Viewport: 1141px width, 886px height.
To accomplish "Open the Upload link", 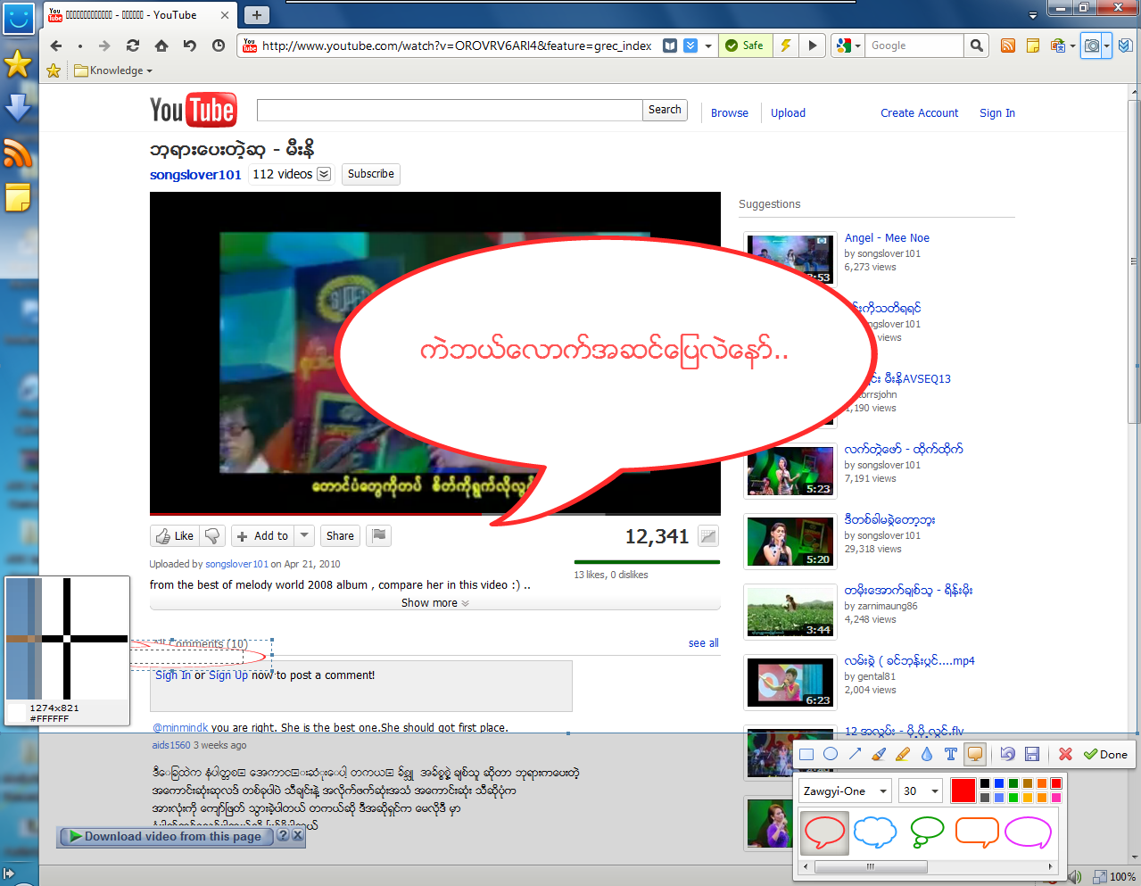I will [x=788, y=113].
